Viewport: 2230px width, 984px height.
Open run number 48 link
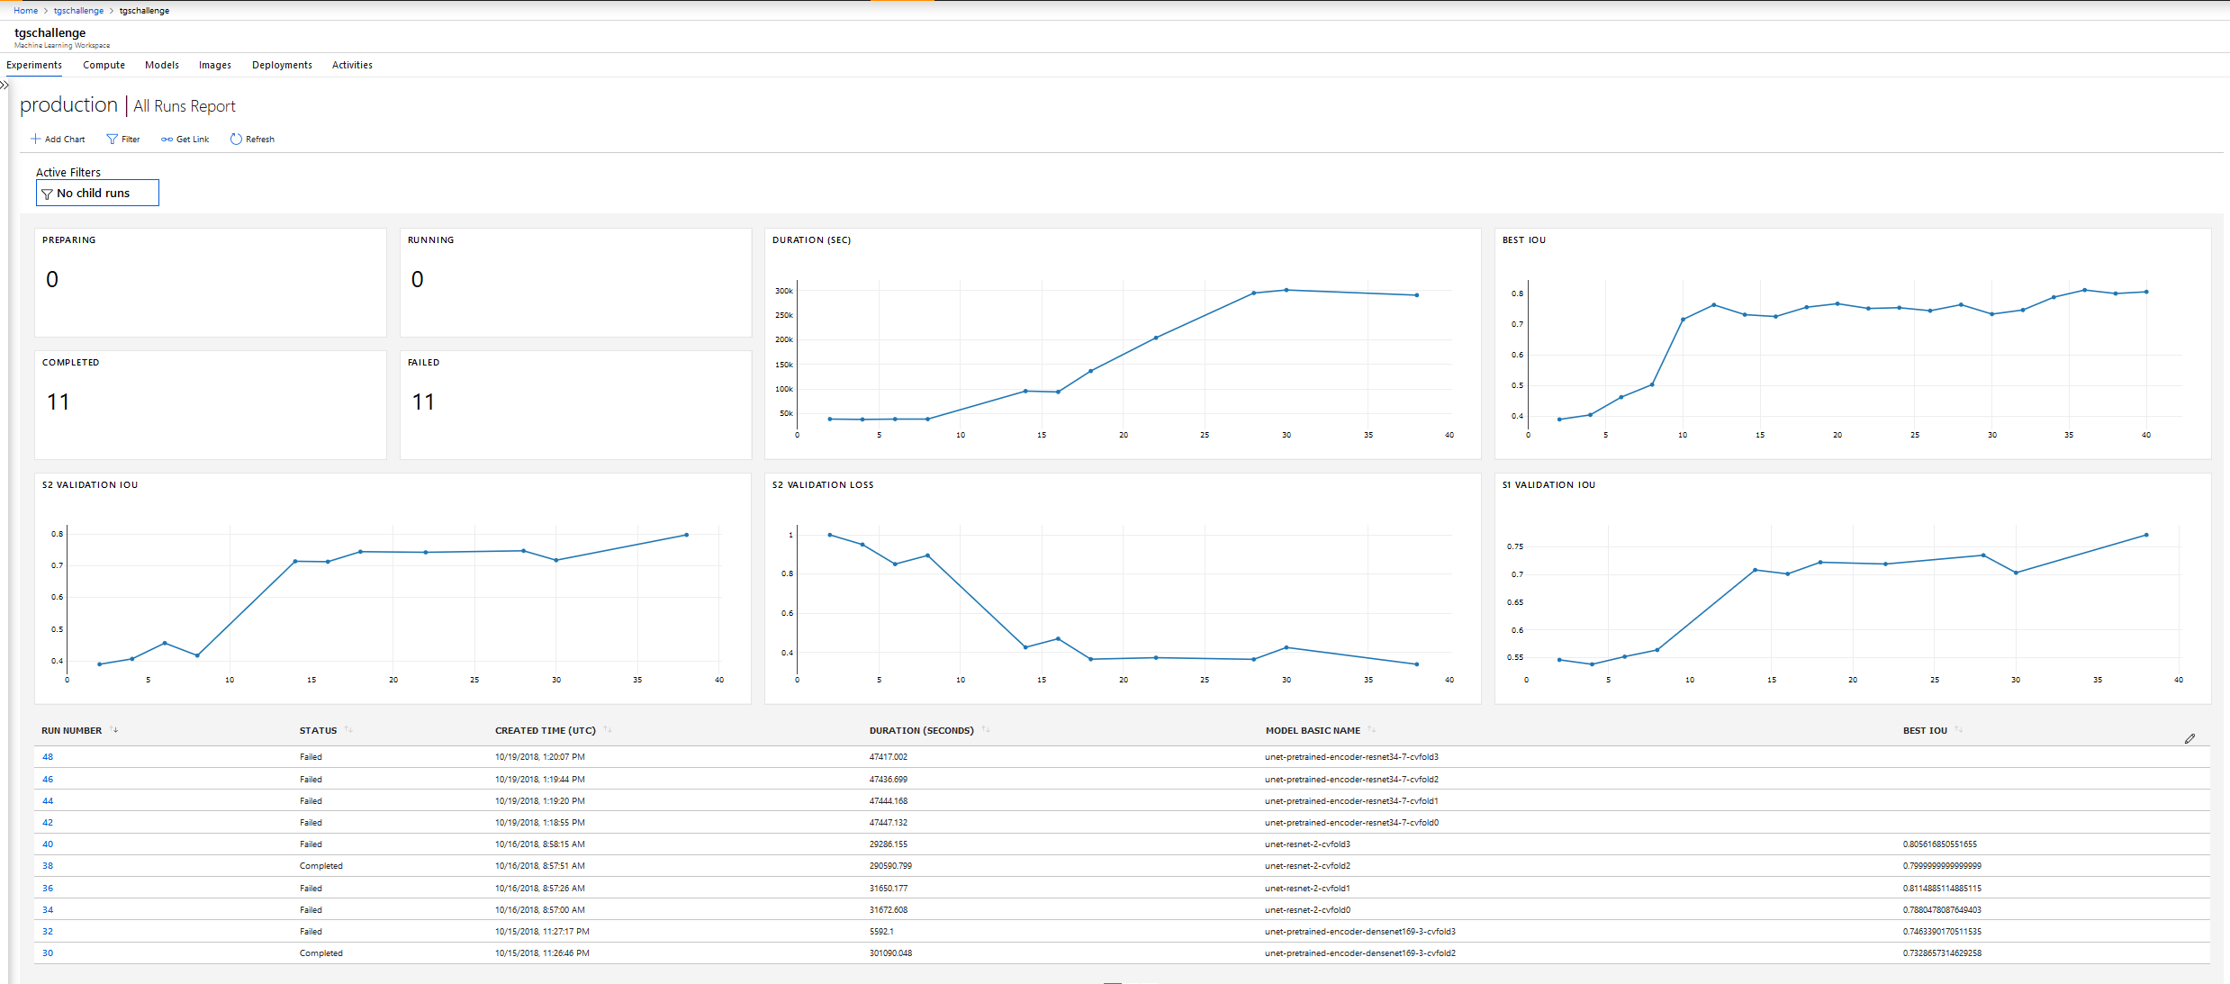pos(48,757)
